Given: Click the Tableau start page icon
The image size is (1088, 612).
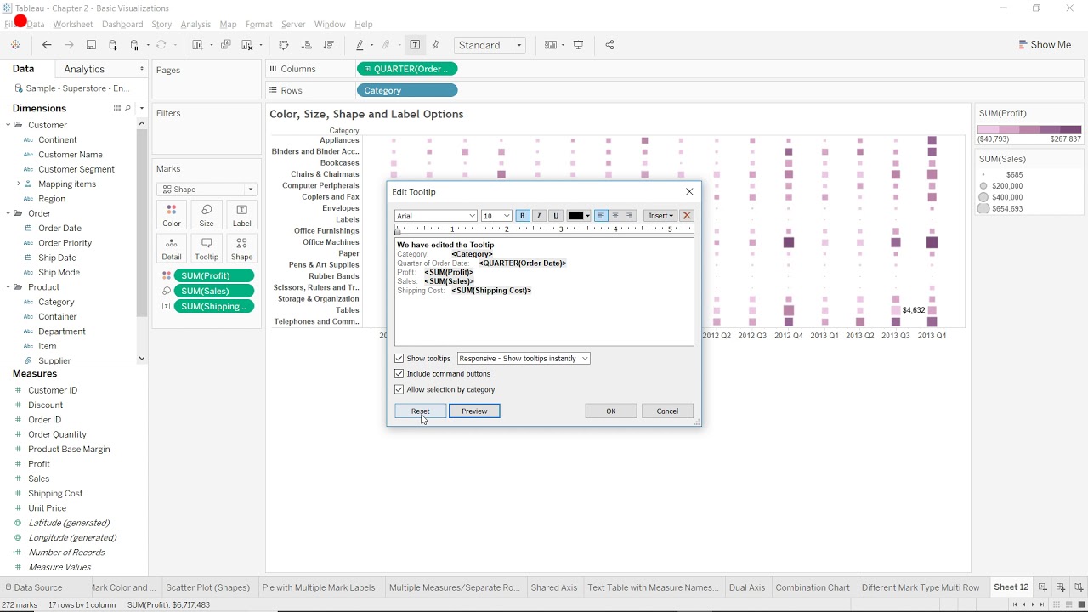Looking at the screenshot, I should click(x=15, y=45).
